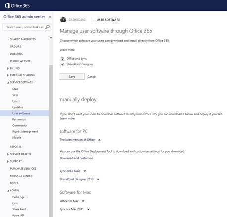Save the user software settings

pyautogui.click(x=72, y=76)
